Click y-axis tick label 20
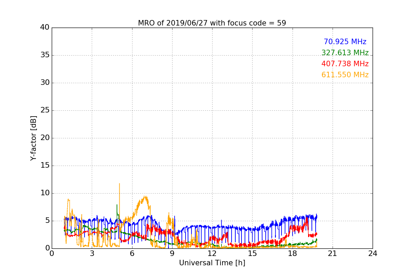The width and height of the screenshot is (414, 276). coord(45,138)
